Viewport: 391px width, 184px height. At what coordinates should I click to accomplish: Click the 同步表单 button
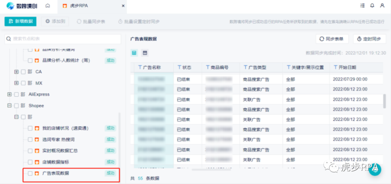[x=332, y=39]
